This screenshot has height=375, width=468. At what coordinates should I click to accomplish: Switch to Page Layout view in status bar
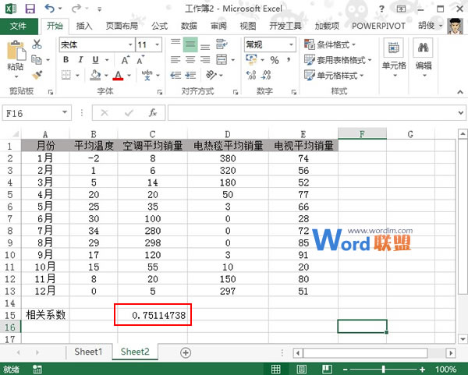coord(301,370)
